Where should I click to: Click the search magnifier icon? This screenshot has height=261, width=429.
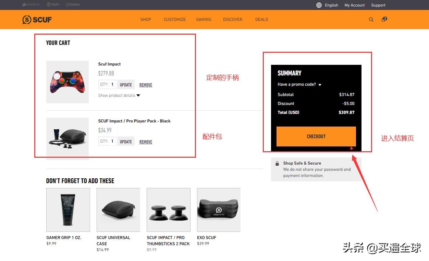371,20
